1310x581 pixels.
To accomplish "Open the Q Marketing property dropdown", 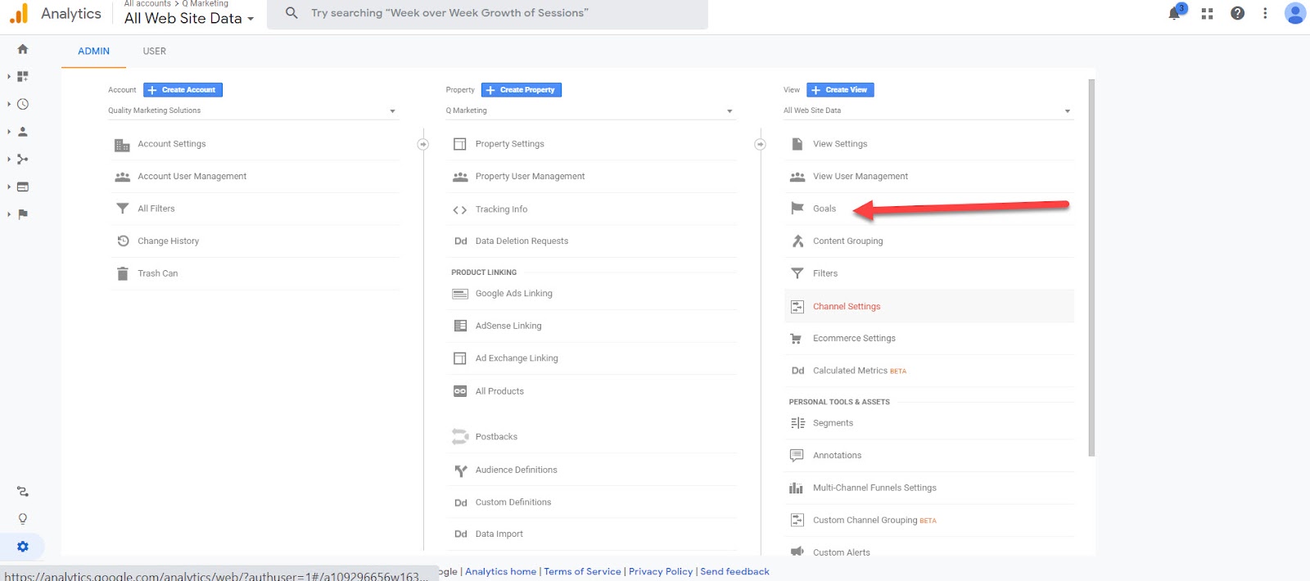I will (x=589, y=110).
